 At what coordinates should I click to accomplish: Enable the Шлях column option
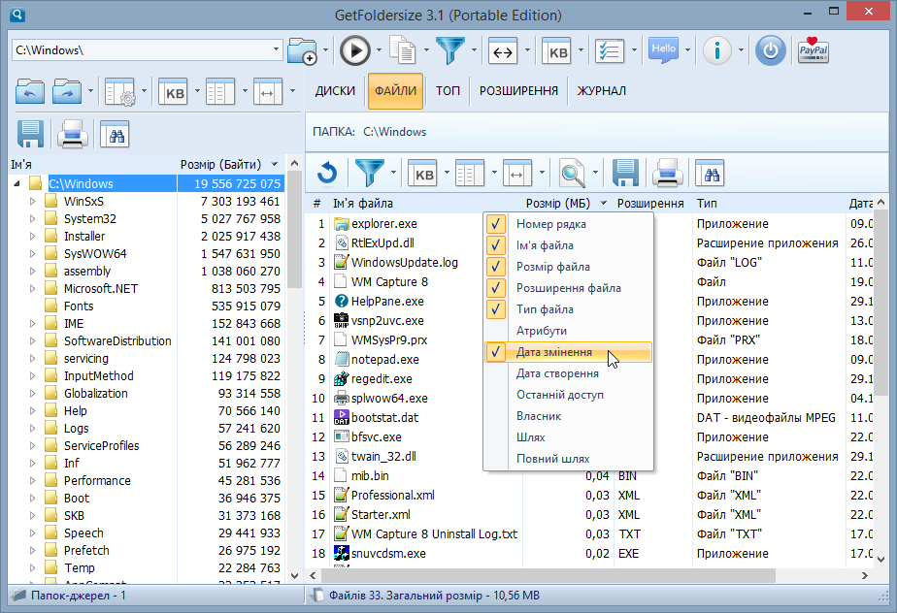point(568,437)
